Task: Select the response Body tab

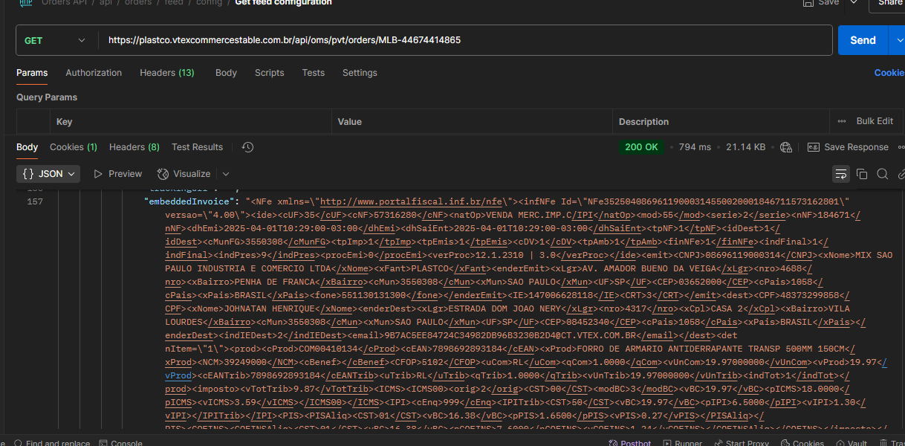Action: (x=27, y=147)
